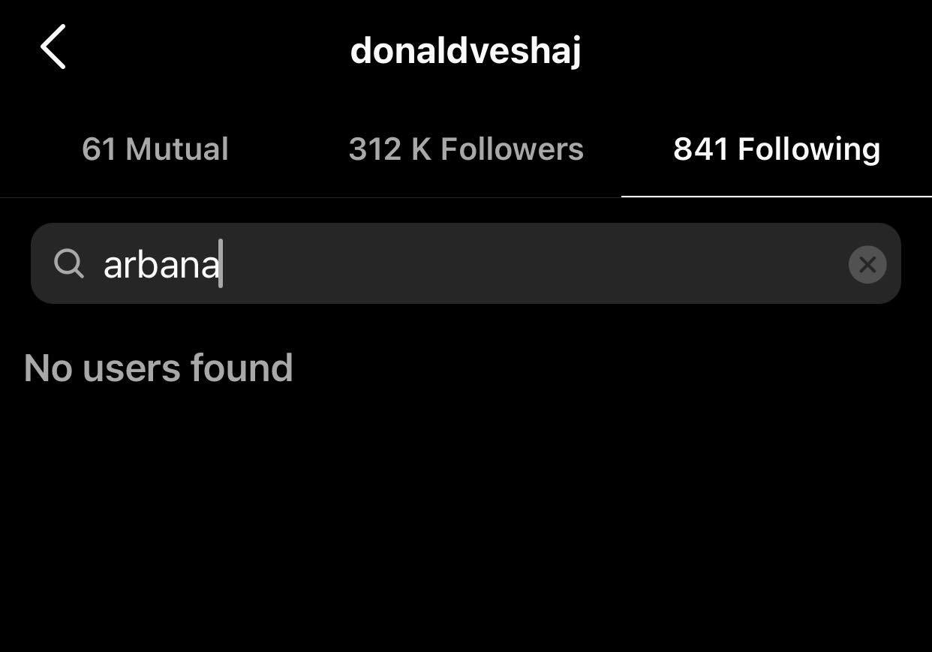This screenshot has height=652, width=932.
Task: Tap the search glass left of arbana
Action: (69, 263)
